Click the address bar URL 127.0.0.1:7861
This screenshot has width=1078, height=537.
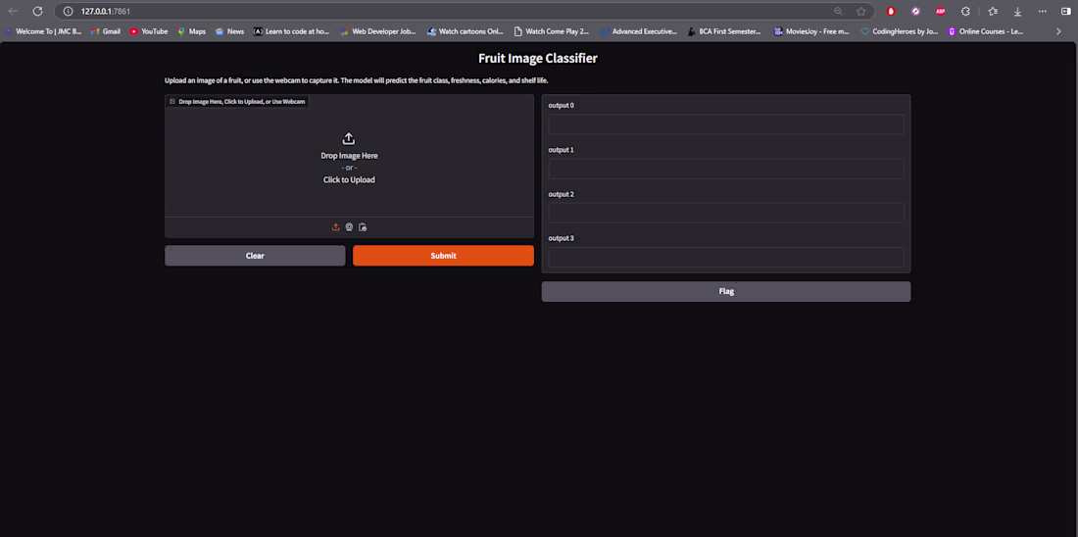point(105,11)
